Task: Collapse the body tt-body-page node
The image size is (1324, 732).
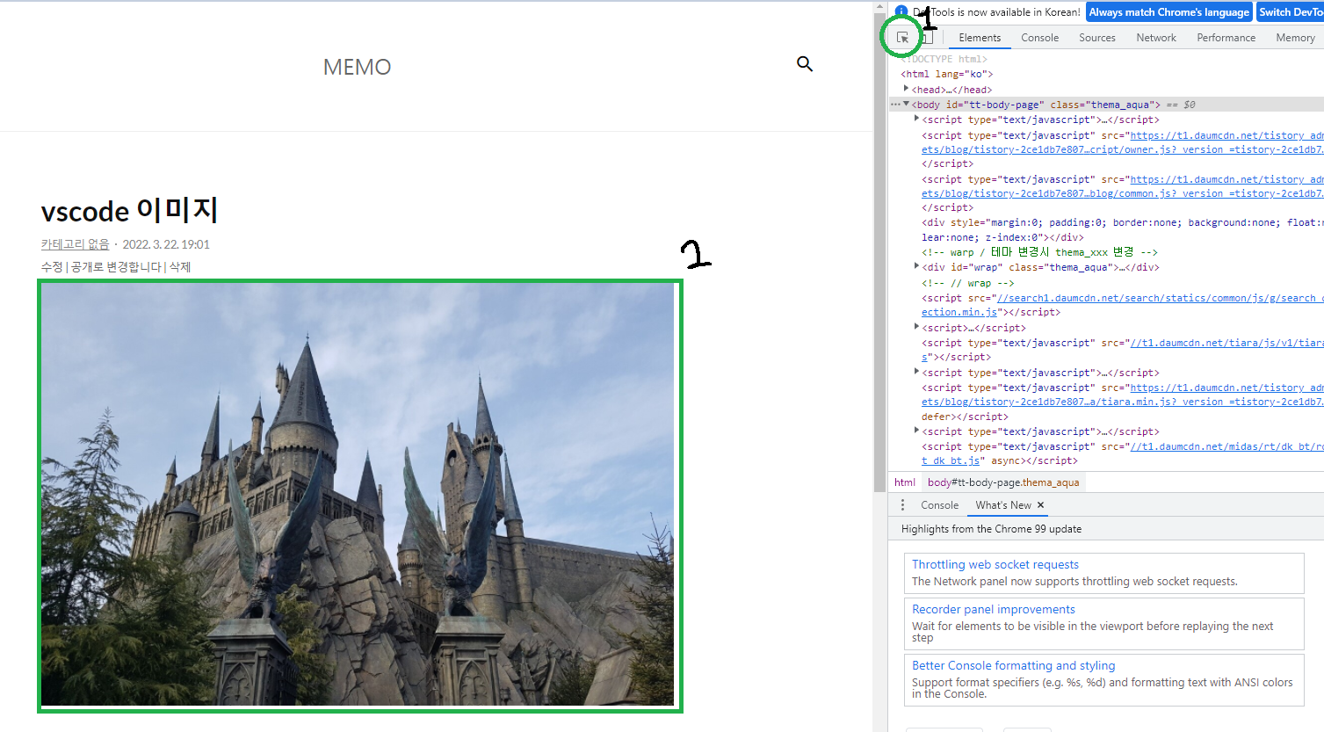Action: coord(906,104)
